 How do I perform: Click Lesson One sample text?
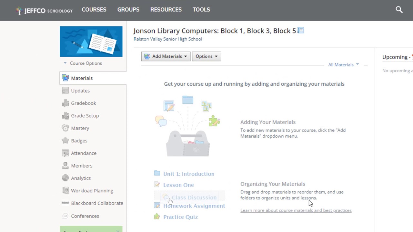point(178,185)
